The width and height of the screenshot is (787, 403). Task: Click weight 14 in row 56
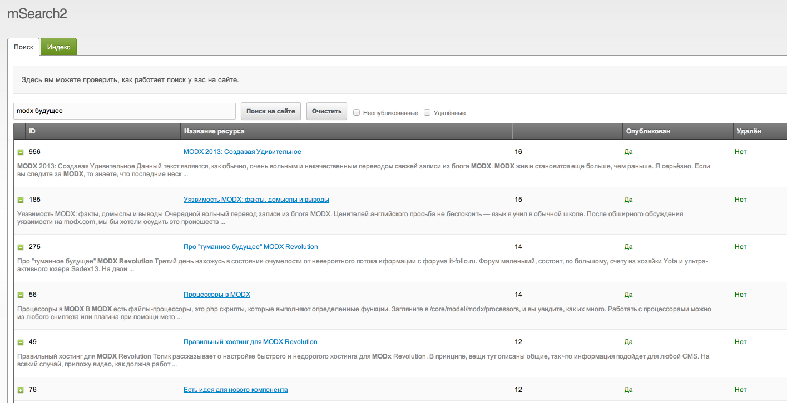[x=518, y=295]
